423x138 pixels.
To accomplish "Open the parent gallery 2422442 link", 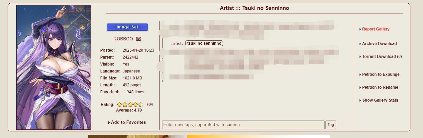I will click(x=130, y=57).
